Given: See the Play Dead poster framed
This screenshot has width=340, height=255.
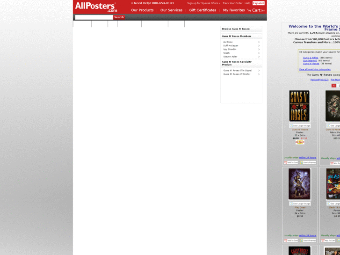Looking at the screenshot, I should [308, 240].
